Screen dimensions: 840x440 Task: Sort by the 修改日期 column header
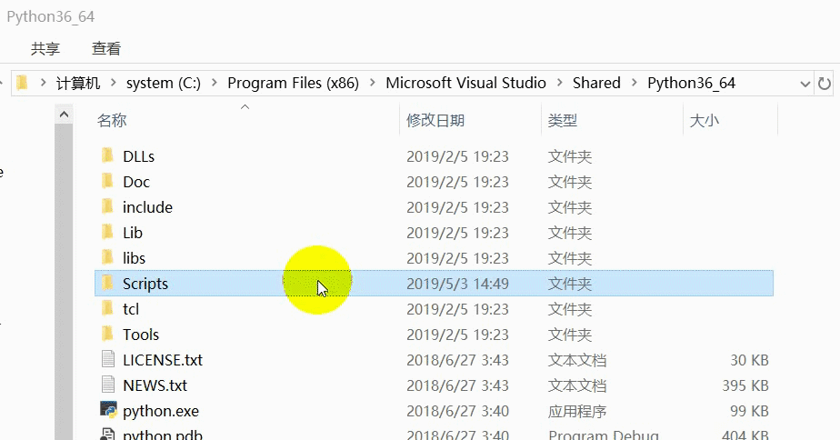pos(435,121)
